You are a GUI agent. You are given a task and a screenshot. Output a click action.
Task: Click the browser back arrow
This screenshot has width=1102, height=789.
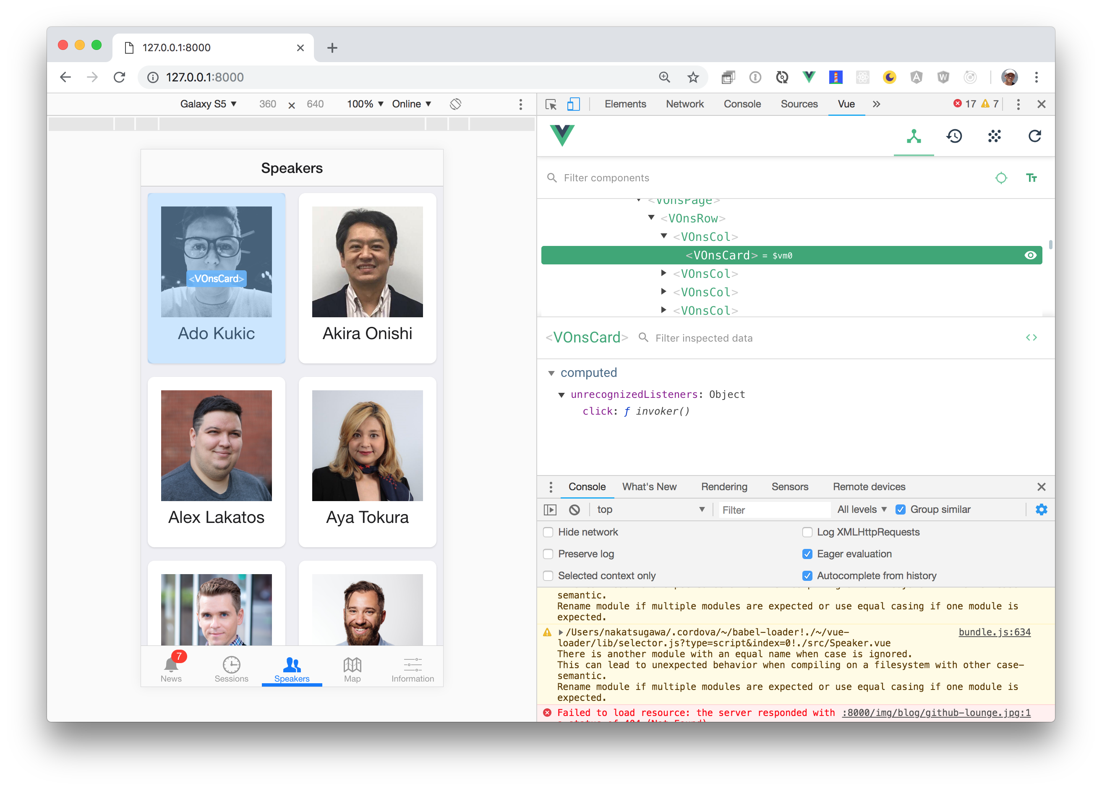tap(65, 77)
